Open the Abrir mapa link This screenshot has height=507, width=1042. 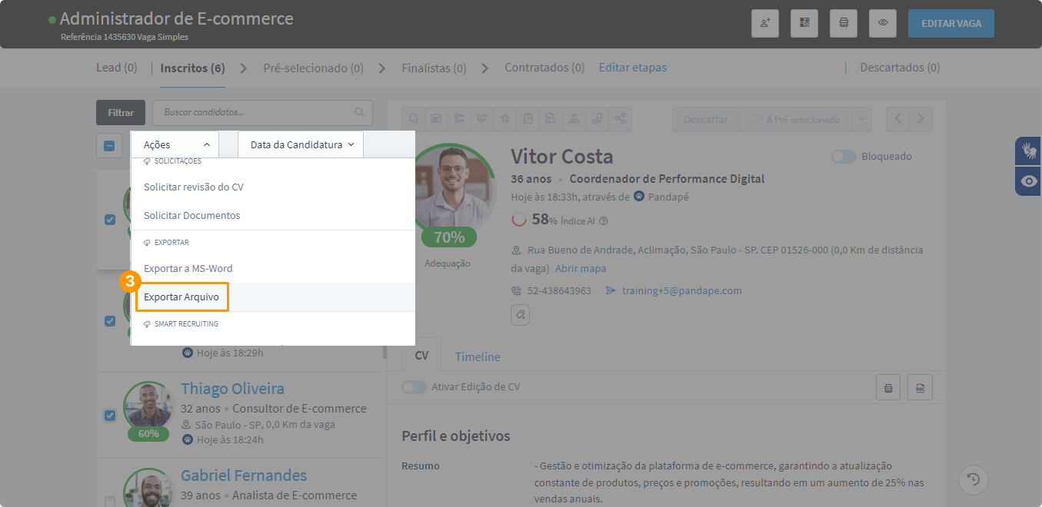[581, 268]
